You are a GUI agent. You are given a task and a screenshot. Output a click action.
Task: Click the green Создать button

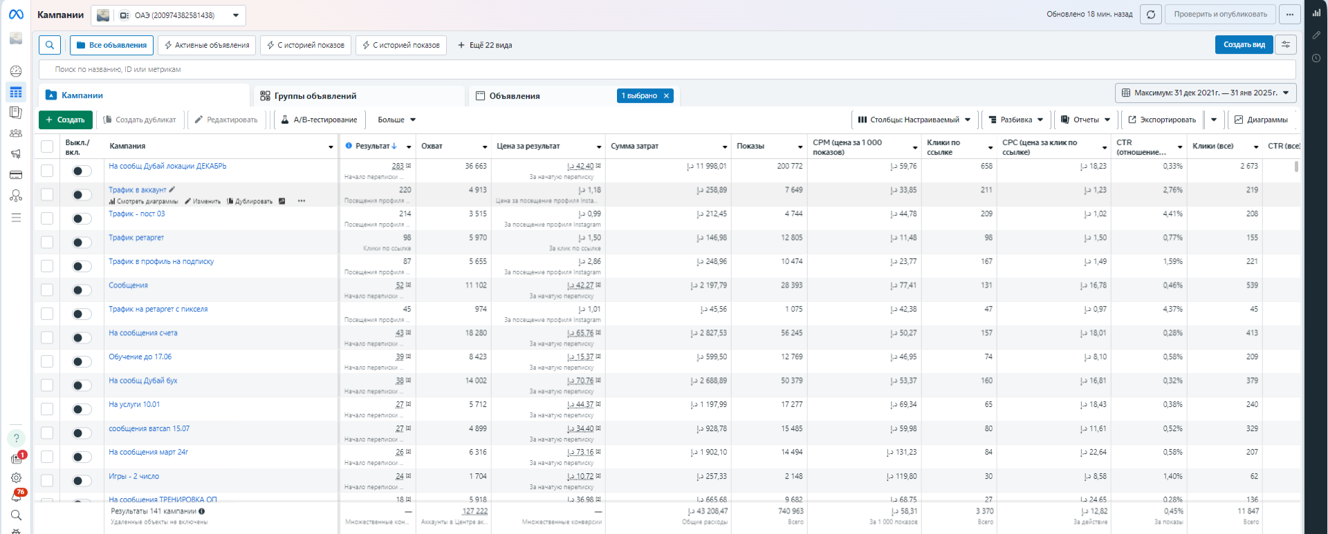pyautogui.click(x=66, y=120)
